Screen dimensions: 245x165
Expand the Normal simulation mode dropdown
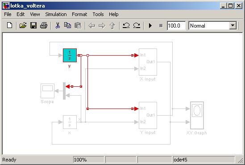coord(233,25)
